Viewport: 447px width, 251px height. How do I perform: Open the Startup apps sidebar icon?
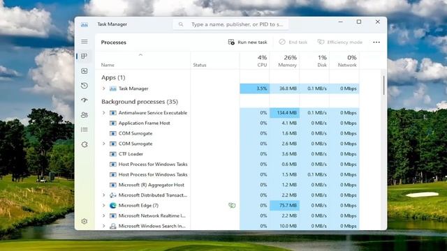[x=84, y=100]
